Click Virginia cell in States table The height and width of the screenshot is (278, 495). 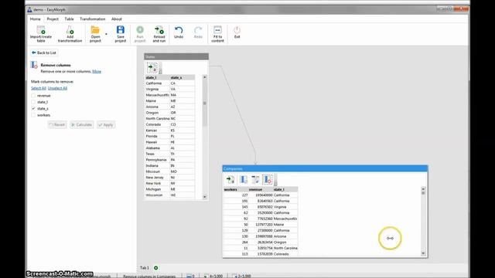click(x=157, y=90)
